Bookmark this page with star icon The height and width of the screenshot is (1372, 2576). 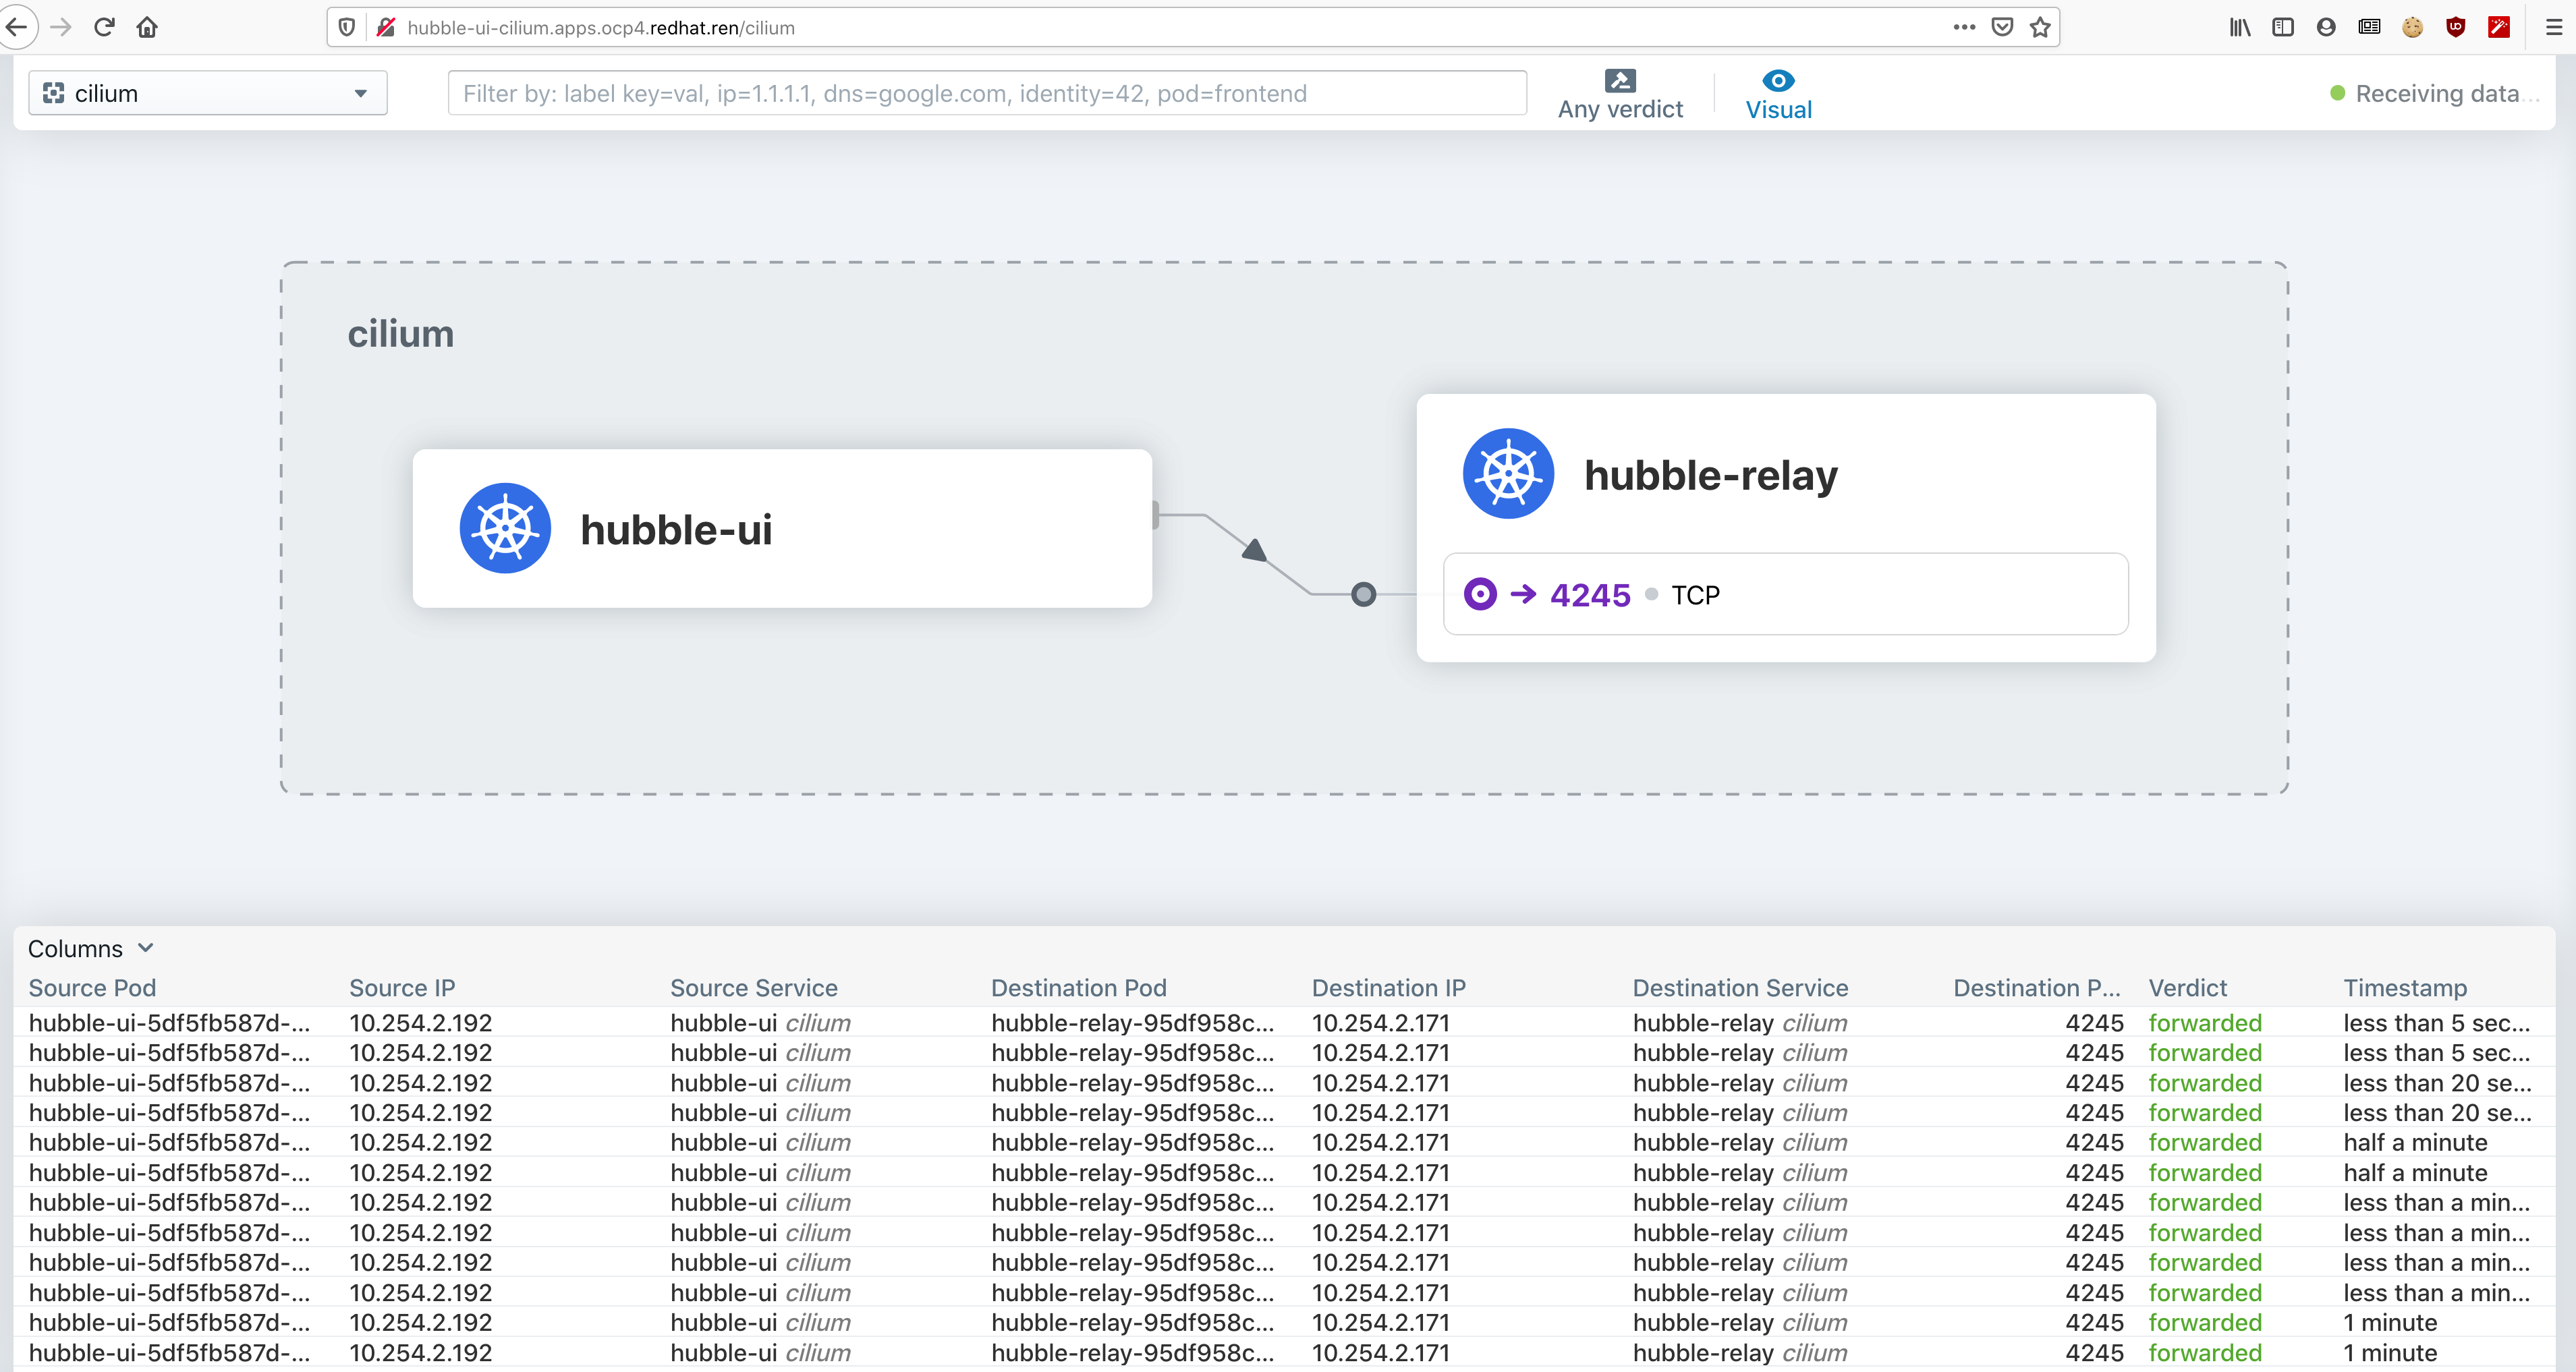[2040, 27]
